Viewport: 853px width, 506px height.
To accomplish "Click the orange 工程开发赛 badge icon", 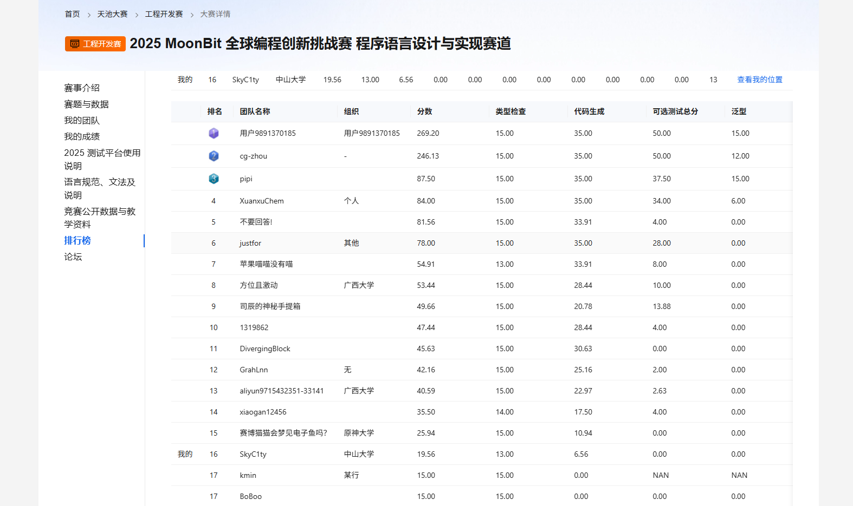I will (x=95, y=44).
